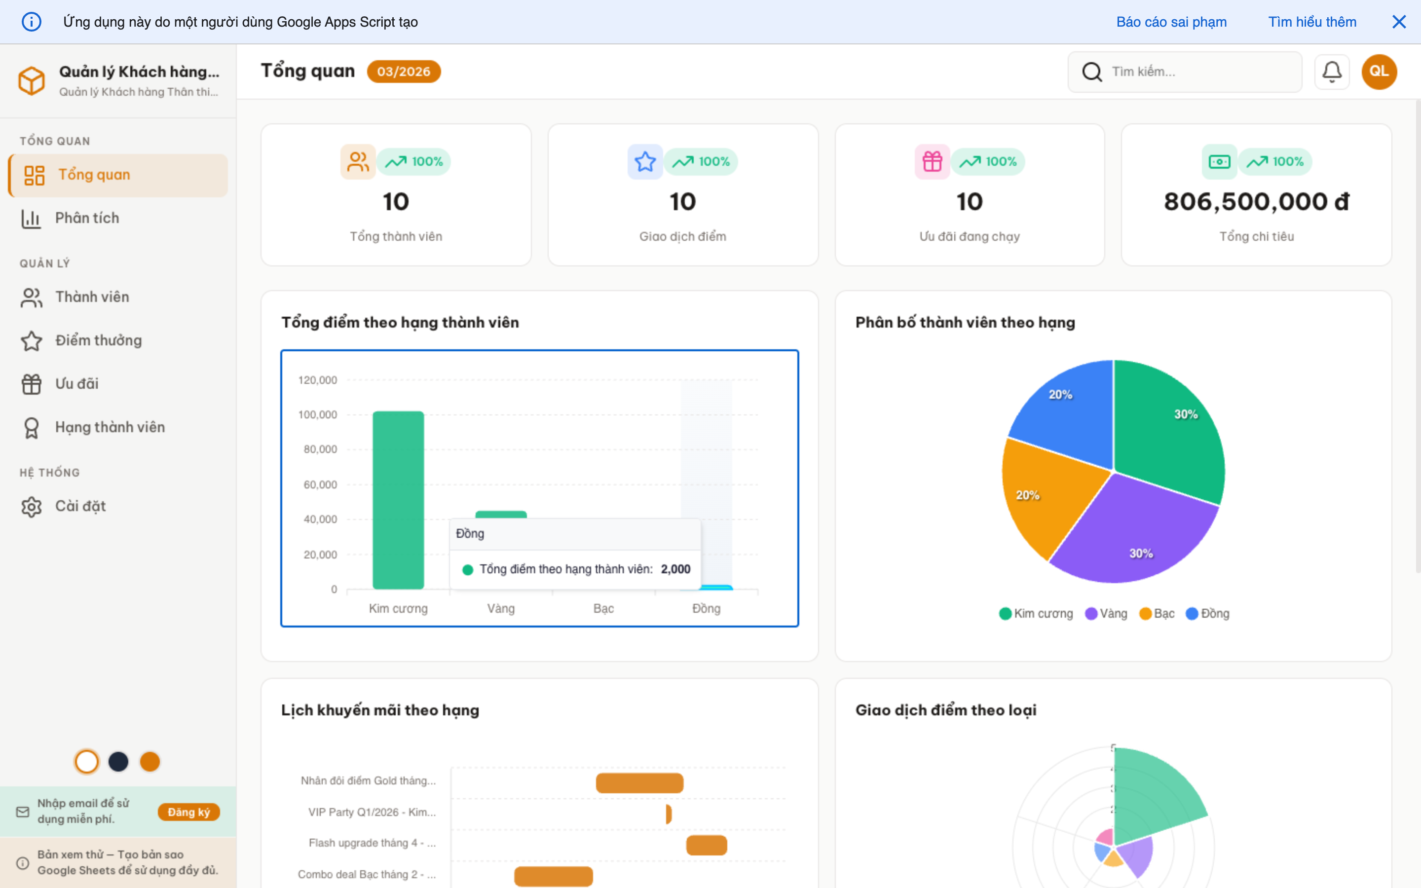
Task: Click the Đăng ký button
Action: [188, 812]
